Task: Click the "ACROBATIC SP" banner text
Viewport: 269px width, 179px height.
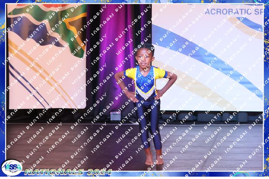Action: click(233, 12)
